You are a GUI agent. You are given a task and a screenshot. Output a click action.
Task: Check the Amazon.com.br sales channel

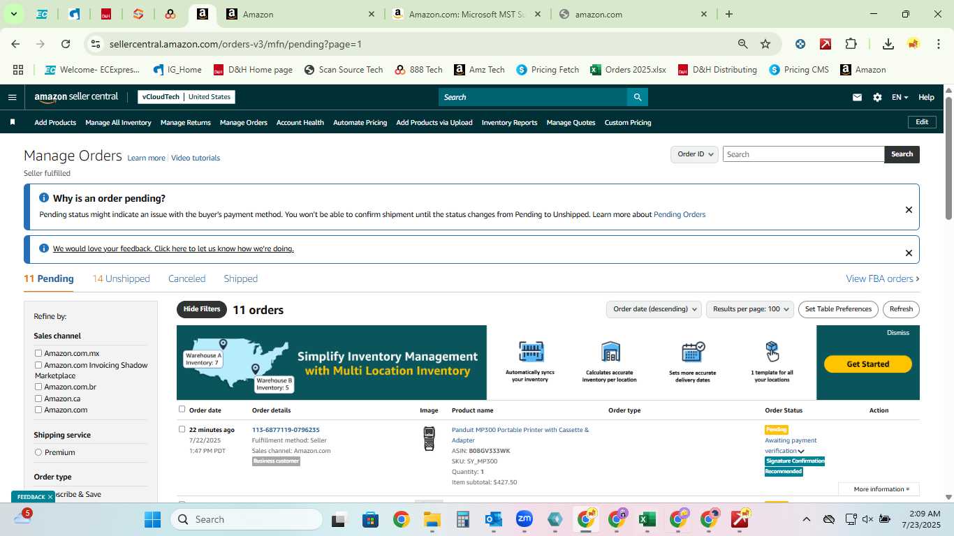coord(38,387)
